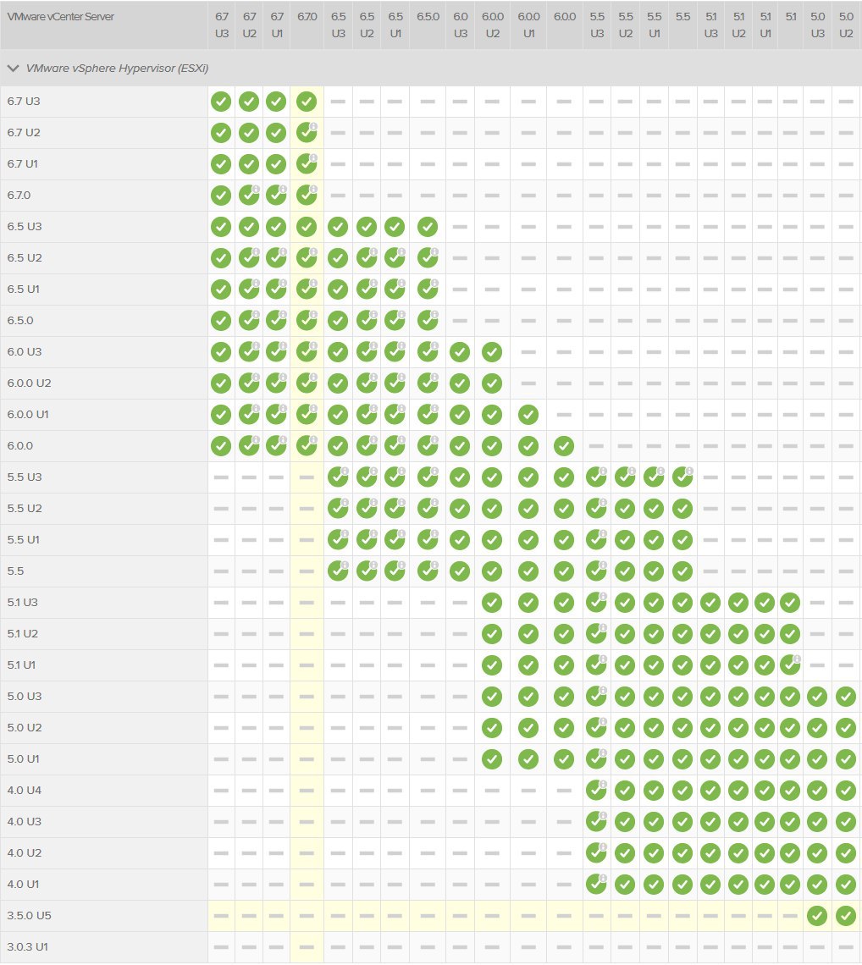Click checkmark for ESXi 5.0 U1 under vCenter 6.0.0

tap(563, 759)
